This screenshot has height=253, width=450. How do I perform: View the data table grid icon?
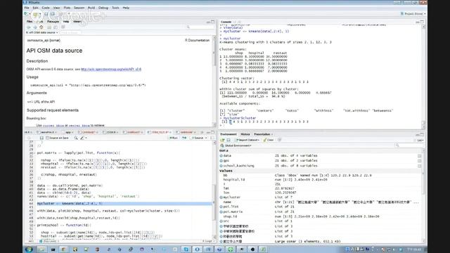click(x=419, y=156)
